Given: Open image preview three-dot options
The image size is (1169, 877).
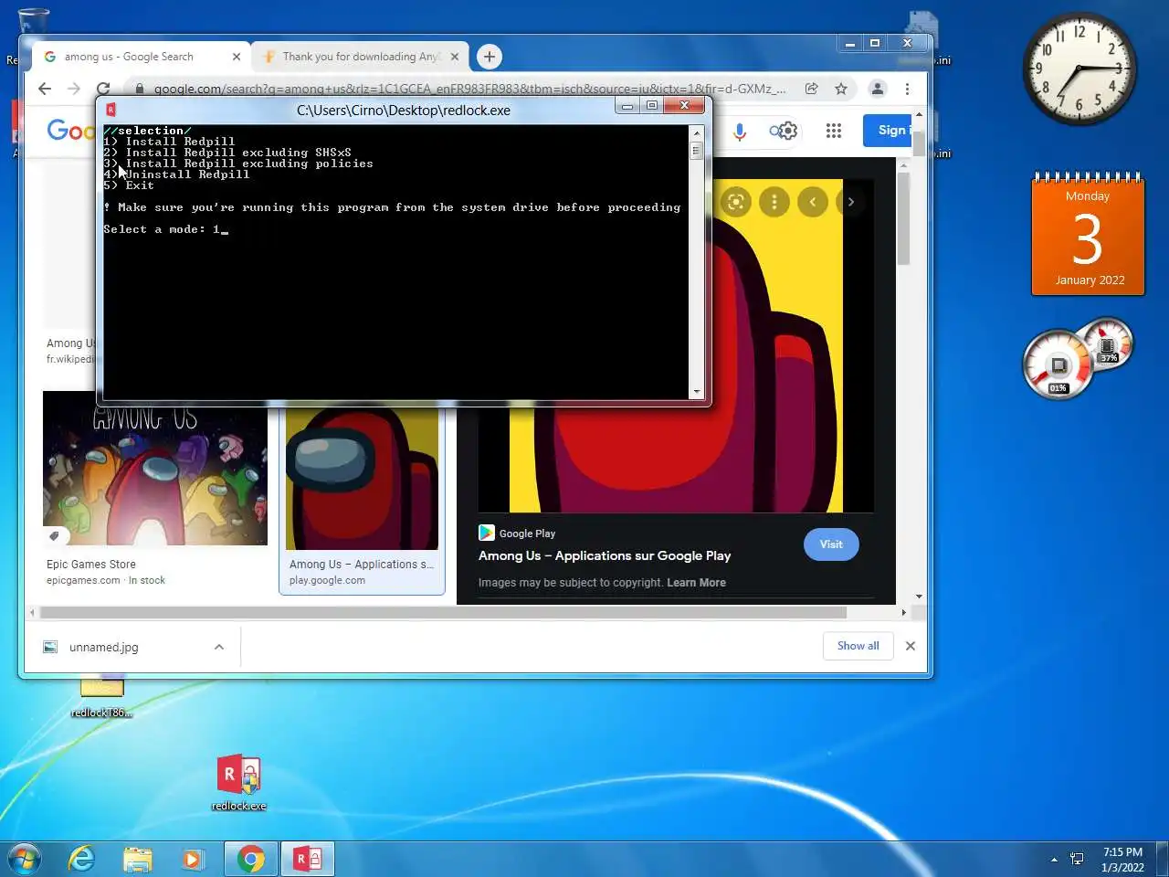Looking at the screenshot, I should 774,202.
